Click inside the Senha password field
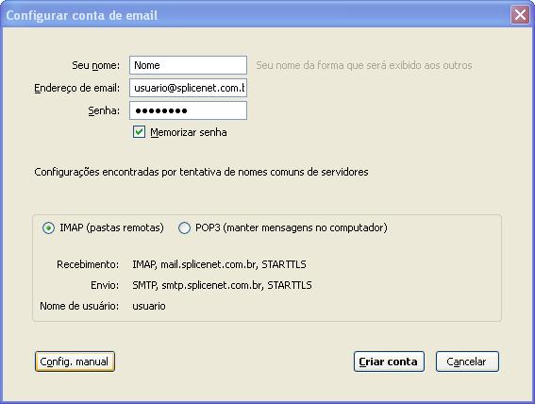Screen dimensions: 535x404 tap(188, 110)
